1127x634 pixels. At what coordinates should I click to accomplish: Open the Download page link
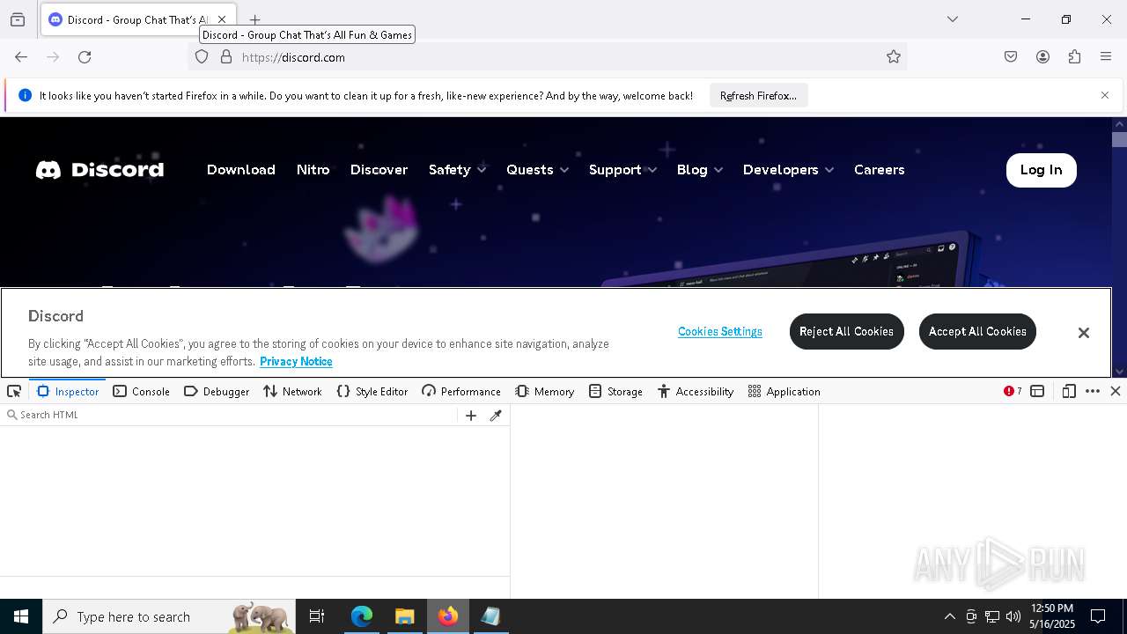pyautogui.click(x=241, y=170)
